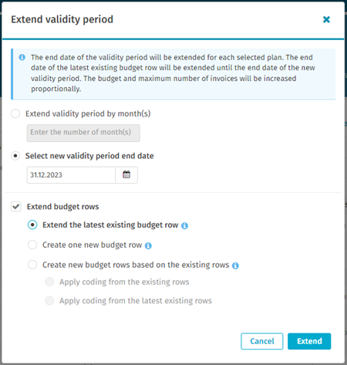Choose 'Extend the latest existing budget row' option

tap(32, 225)
